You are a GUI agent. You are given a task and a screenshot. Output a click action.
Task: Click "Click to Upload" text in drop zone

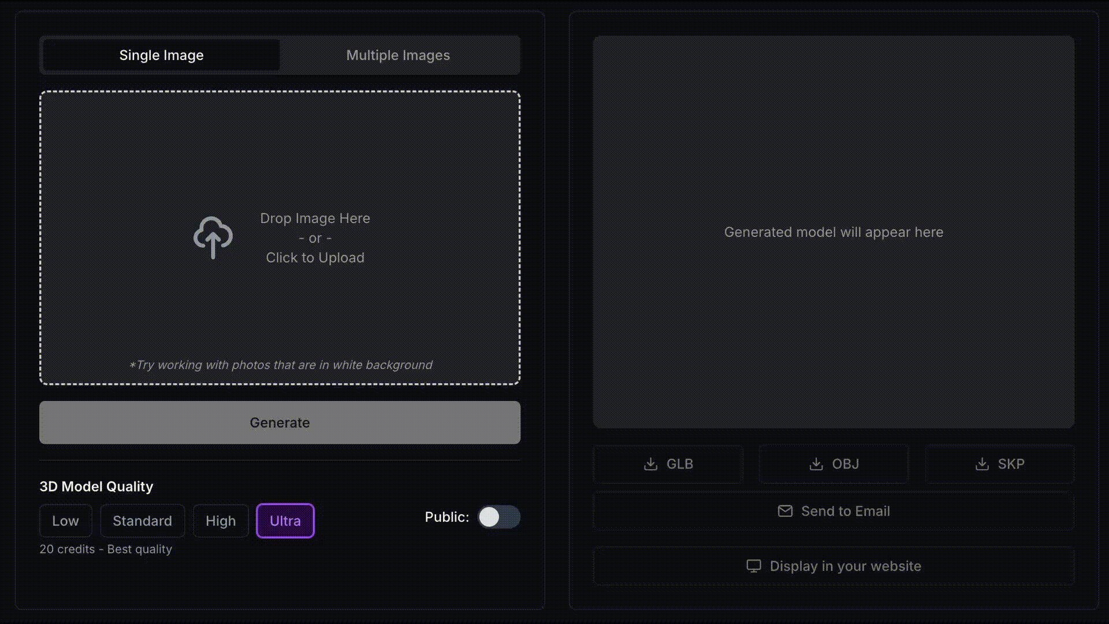315,258
